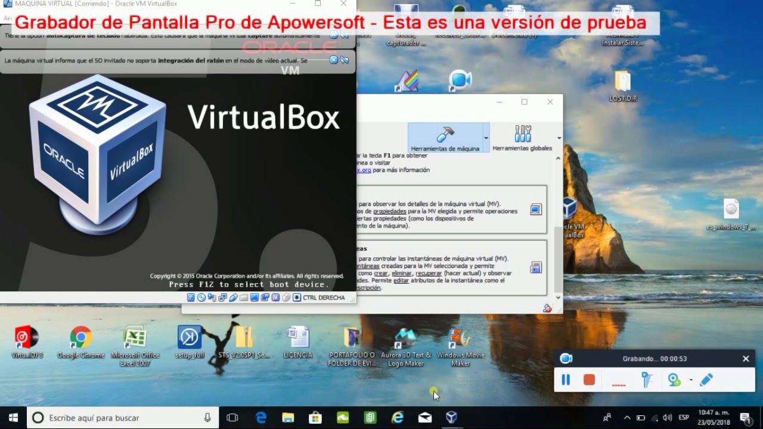Screen dimensions: 763x429
Task: Click the .org website link in Manager welcome text
Action: coord(364,170)
